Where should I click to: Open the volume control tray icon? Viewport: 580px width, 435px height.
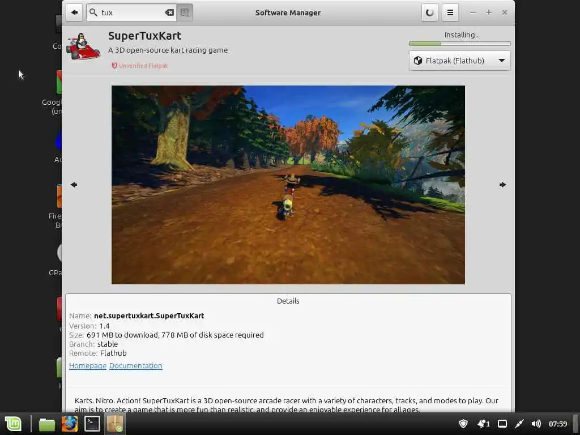coord(536,424)
